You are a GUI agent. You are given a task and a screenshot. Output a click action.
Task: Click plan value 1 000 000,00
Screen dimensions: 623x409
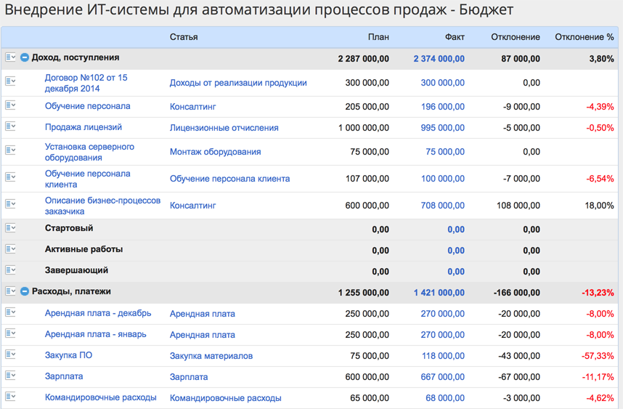coord(364,128)
